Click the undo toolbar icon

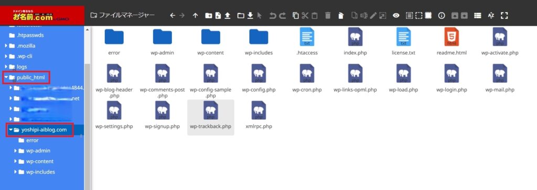coord(273,15)
